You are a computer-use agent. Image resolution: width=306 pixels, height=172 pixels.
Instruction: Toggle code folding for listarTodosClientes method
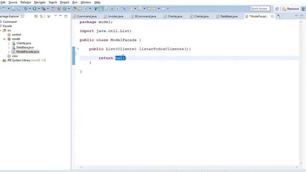click(x=78, y=49)
